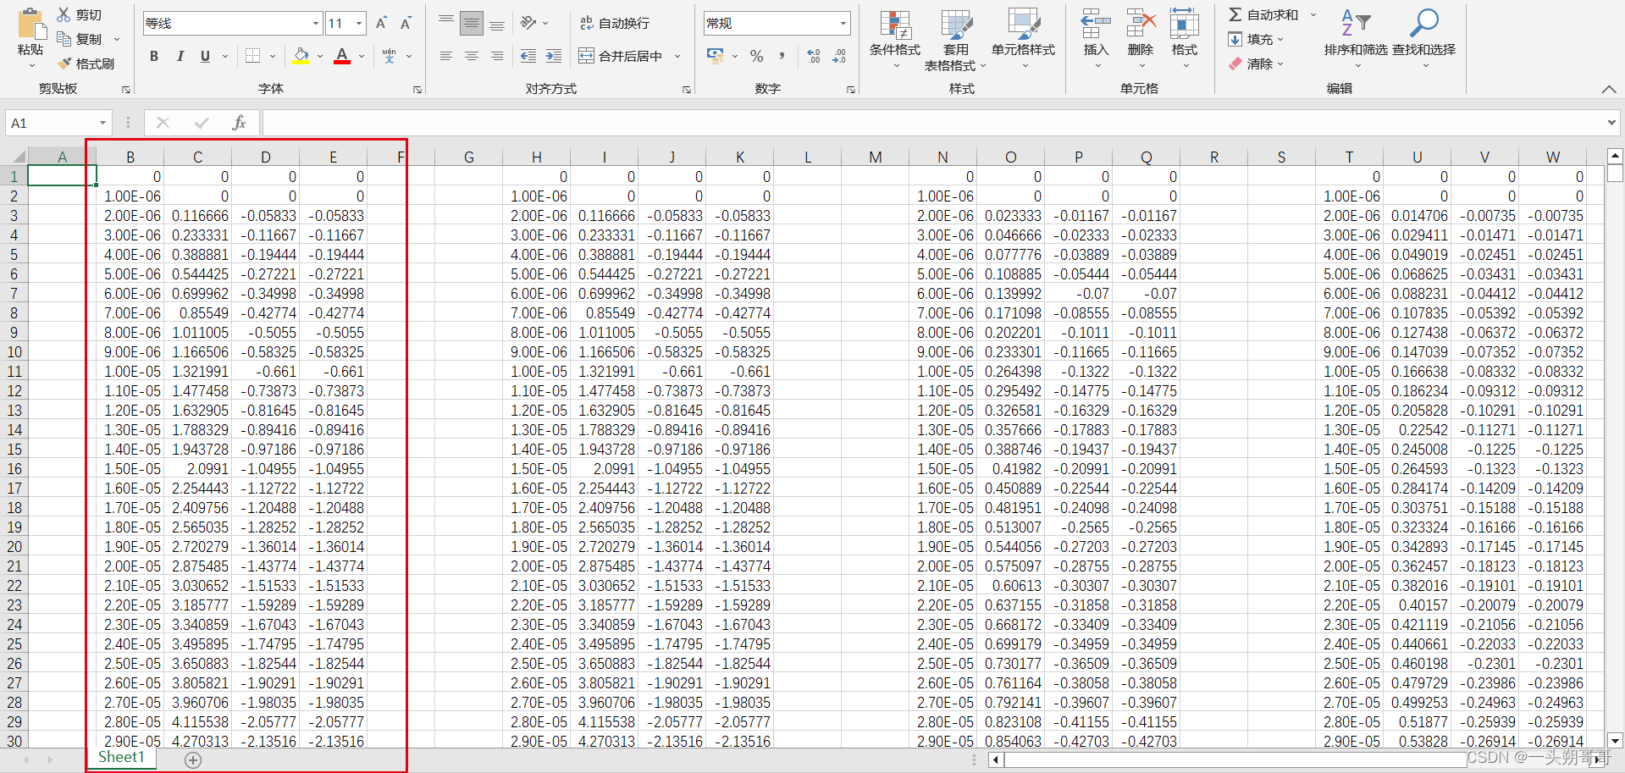Decrease indent icon
Image resolution: width=1625 pixels, height=773 pixels.
click(528, 56)
